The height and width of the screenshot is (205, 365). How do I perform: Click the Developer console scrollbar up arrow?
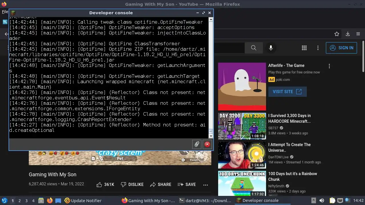pyautogui.click(x=211, y=20)
